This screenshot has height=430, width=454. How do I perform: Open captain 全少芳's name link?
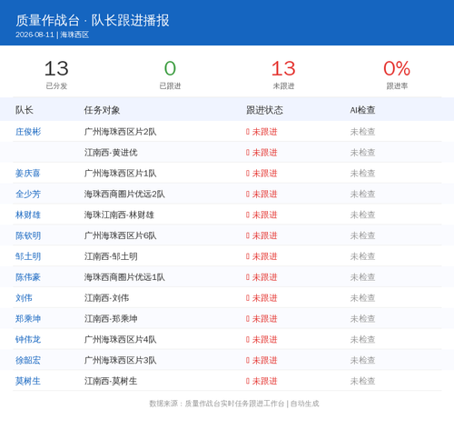(28, 195)
